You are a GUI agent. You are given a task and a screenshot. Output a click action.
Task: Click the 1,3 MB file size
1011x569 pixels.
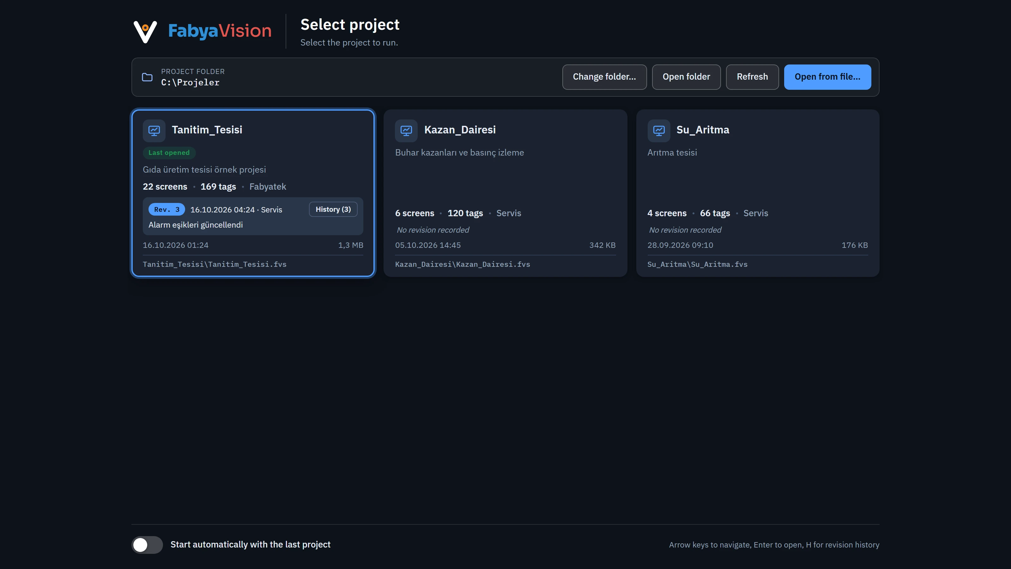[351, 245]
